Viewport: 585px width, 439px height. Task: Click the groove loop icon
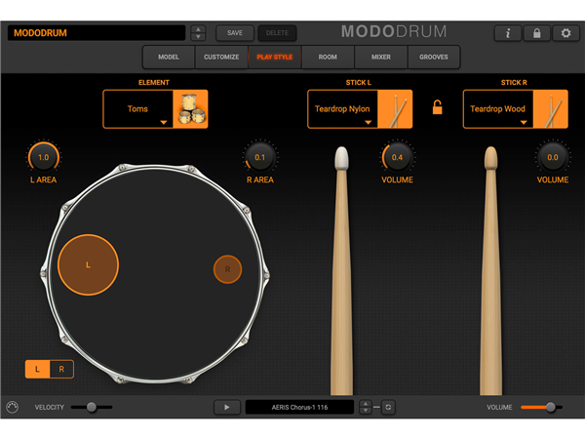click(x=389, y=407)
